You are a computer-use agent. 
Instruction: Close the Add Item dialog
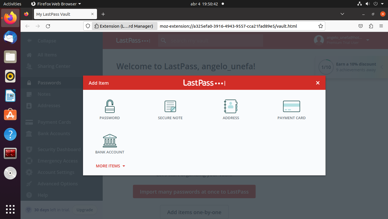pyautogui.click(x=318, y=83)
